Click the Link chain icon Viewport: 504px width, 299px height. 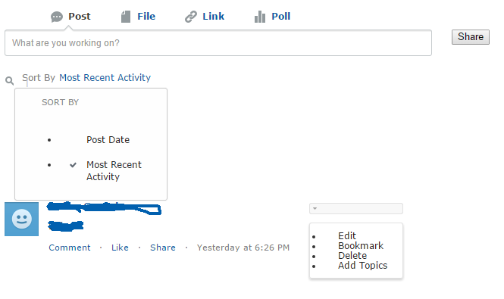point(190,17)
